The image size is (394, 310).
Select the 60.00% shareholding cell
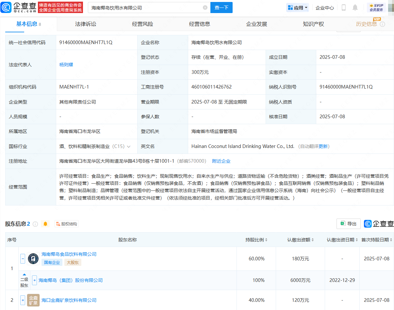pyautogui.click(x=256, y=259)
